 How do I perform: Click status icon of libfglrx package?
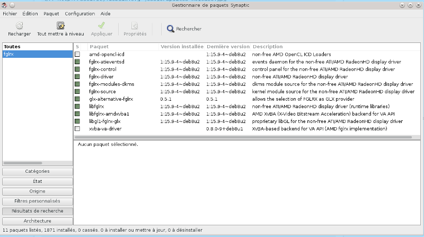pos(77,107)
